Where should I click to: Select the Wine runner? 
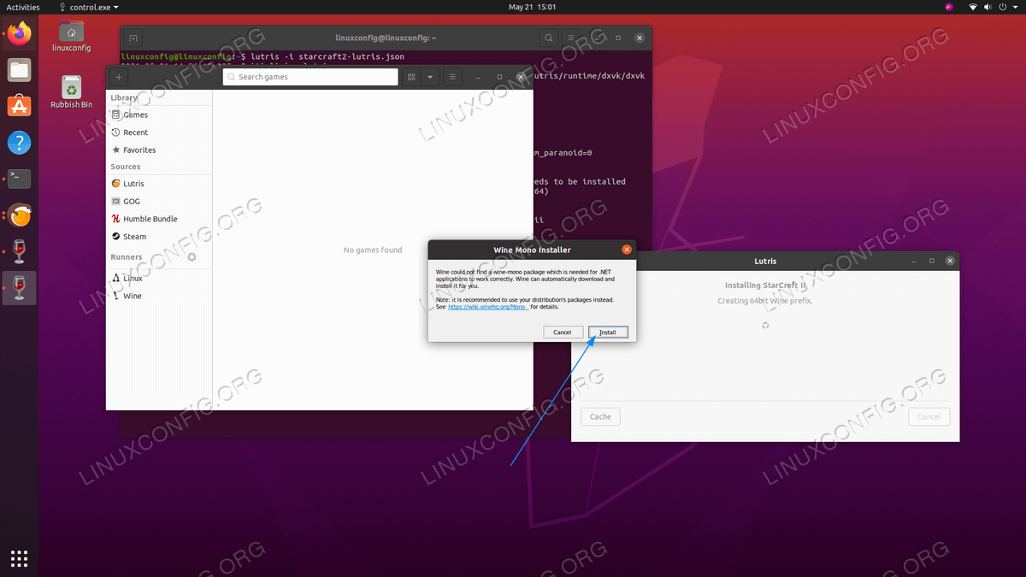coord(132,296)
